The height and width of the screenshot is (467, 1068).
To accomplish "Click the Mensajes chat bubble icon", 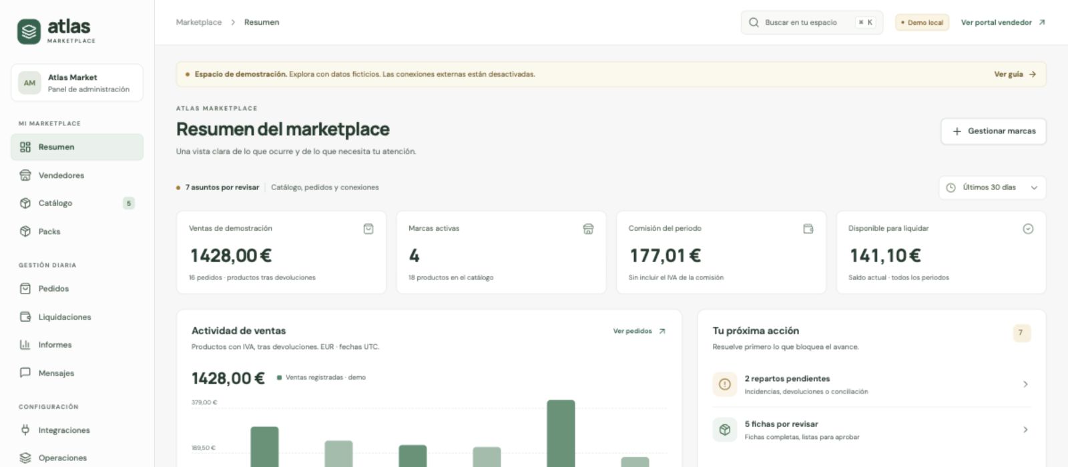I will (x=25, y=373).
